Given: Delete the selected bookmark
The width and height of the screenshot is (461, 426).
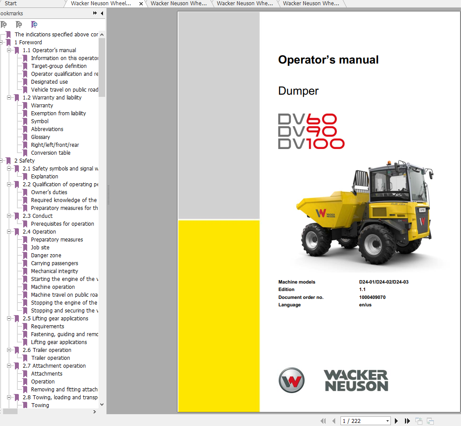Looking at the screenshot, I should (4, 25).
